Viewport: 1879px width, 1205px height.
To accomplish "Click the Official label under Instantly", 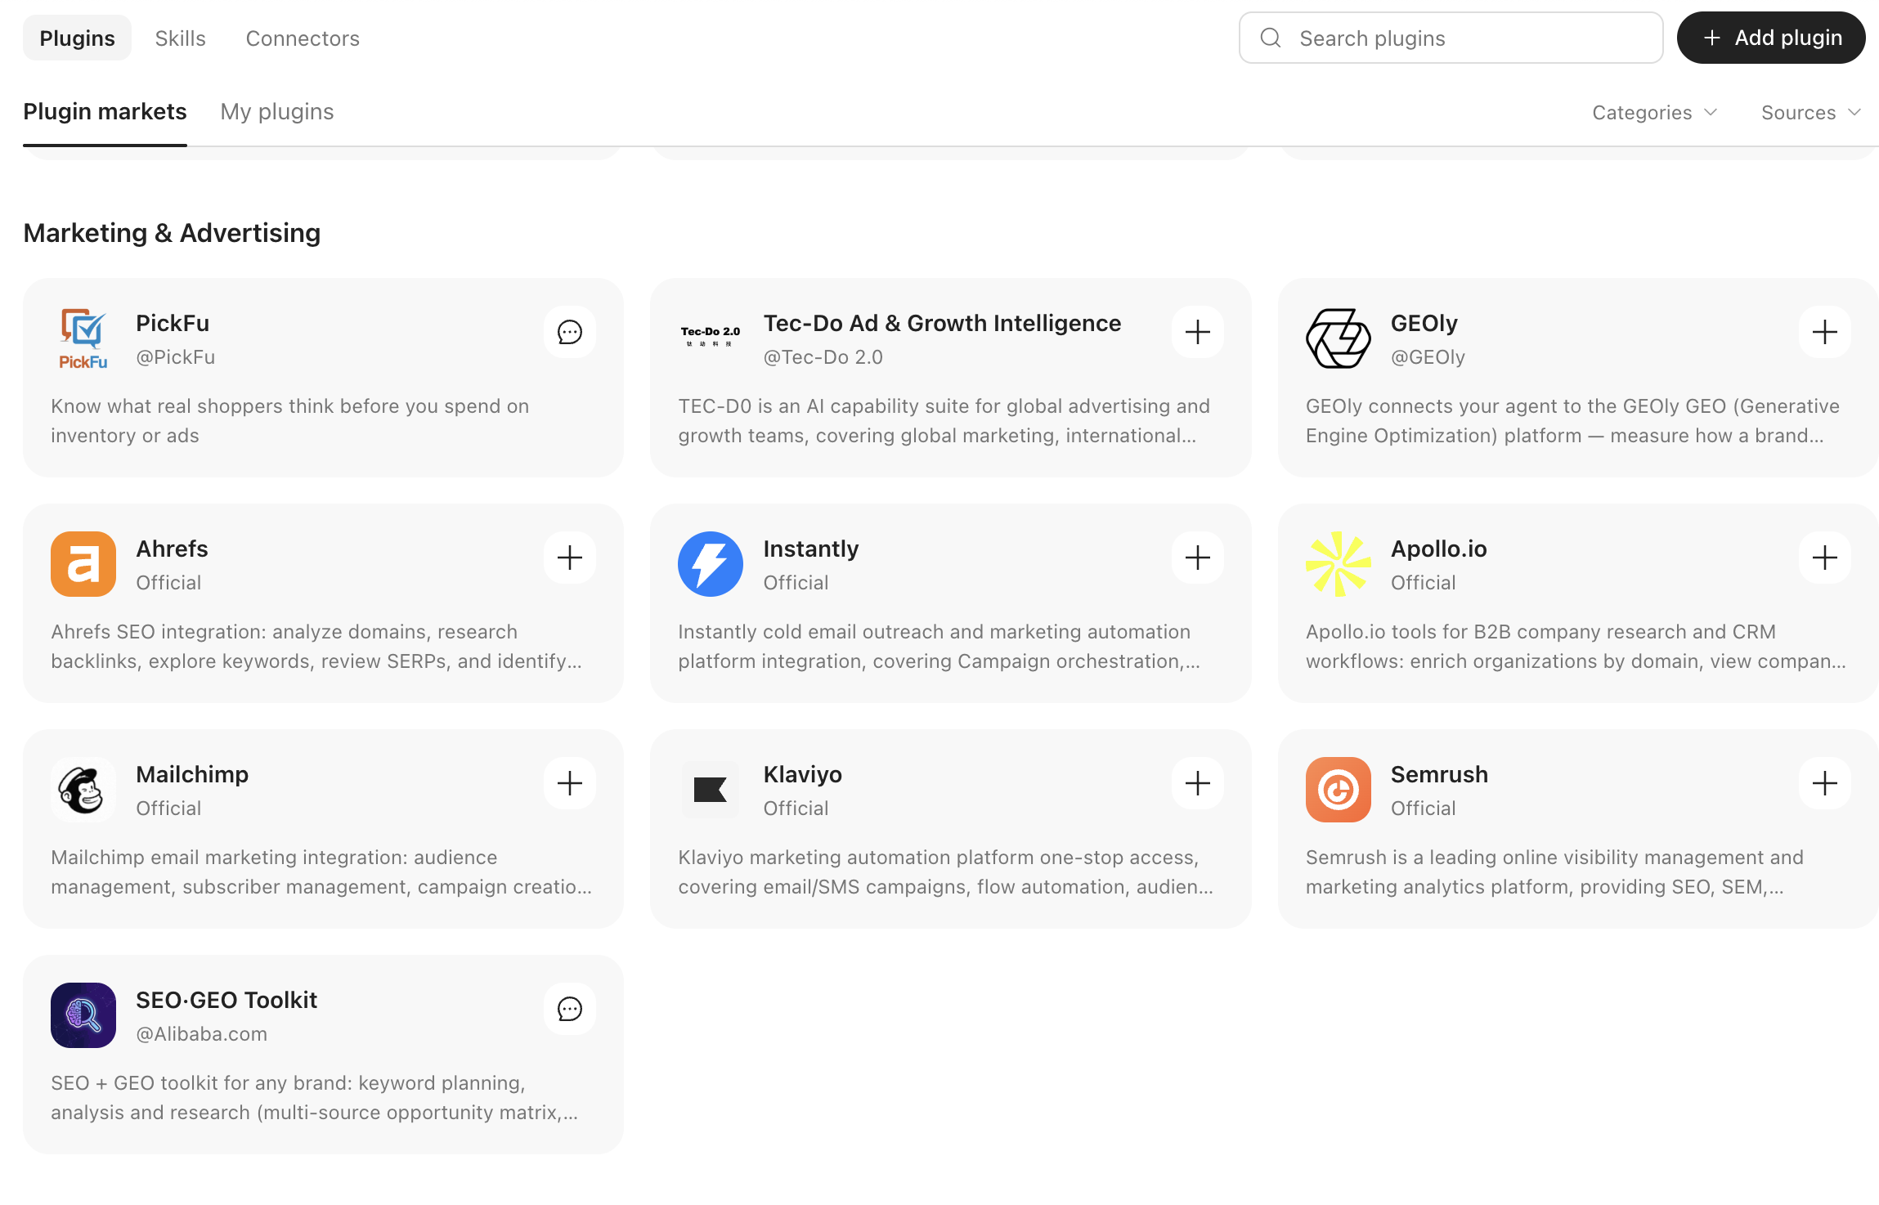I will click(x=796, y=583).
